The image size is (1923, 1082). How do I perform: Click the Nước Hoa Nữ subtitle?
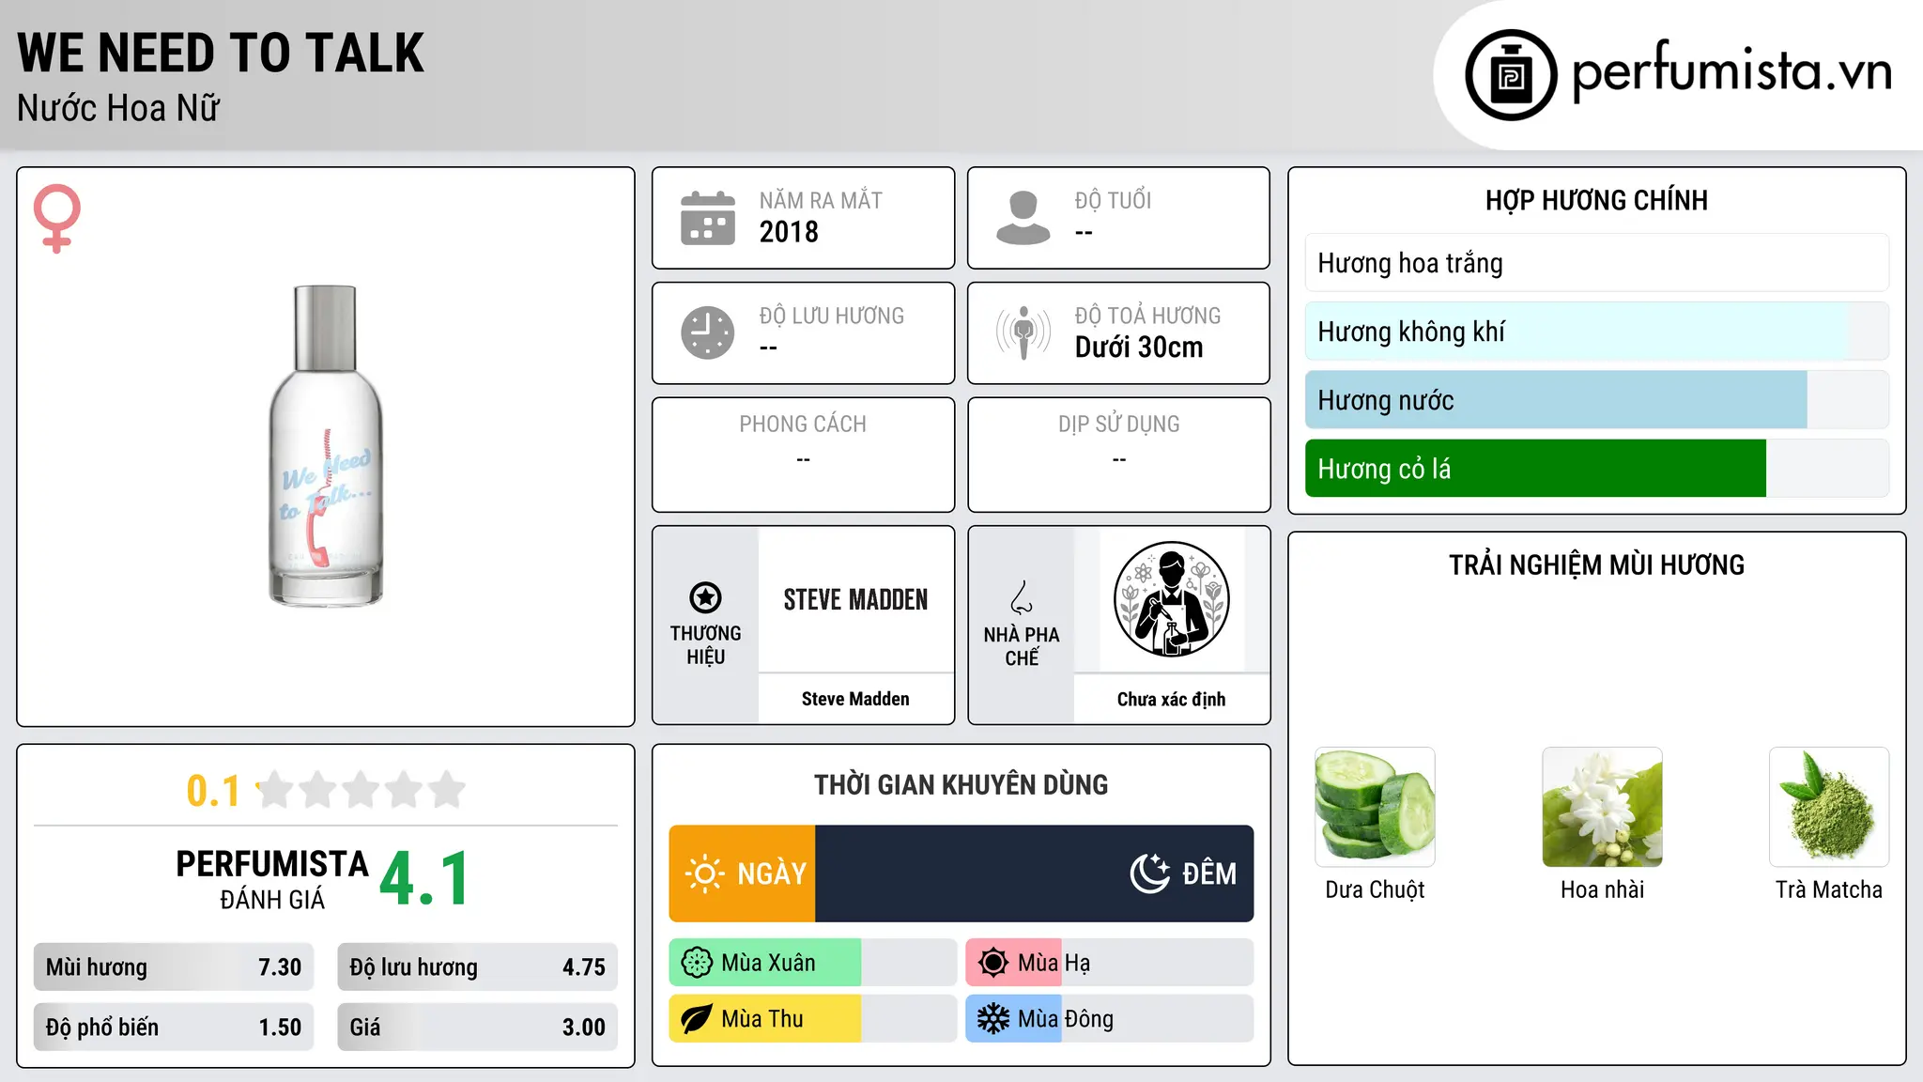click(118, 108)
